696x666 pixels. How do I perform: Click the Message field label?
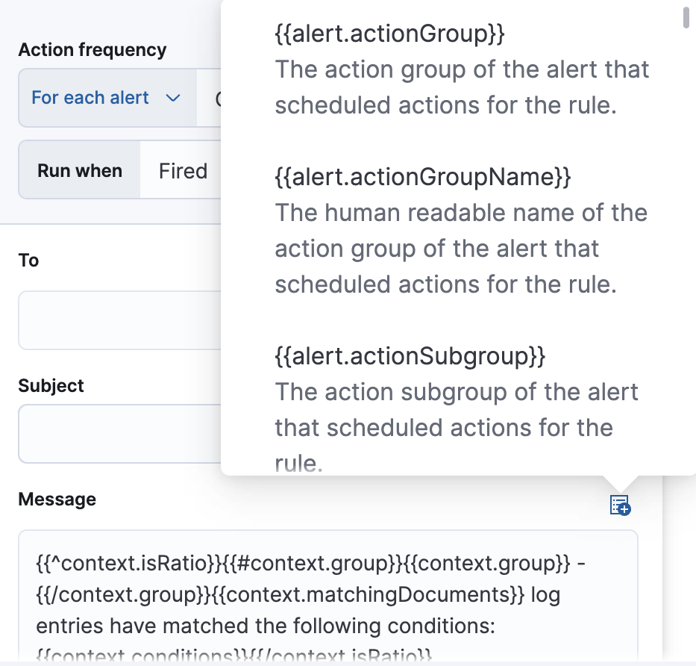click(x=57, y=499)
